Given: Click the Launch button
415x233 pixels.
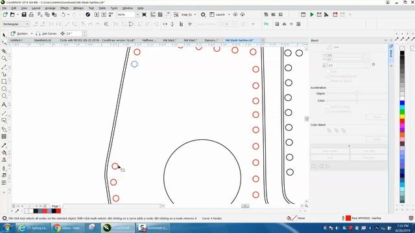Looking at the screenshot, I should (x=218, y=15).
